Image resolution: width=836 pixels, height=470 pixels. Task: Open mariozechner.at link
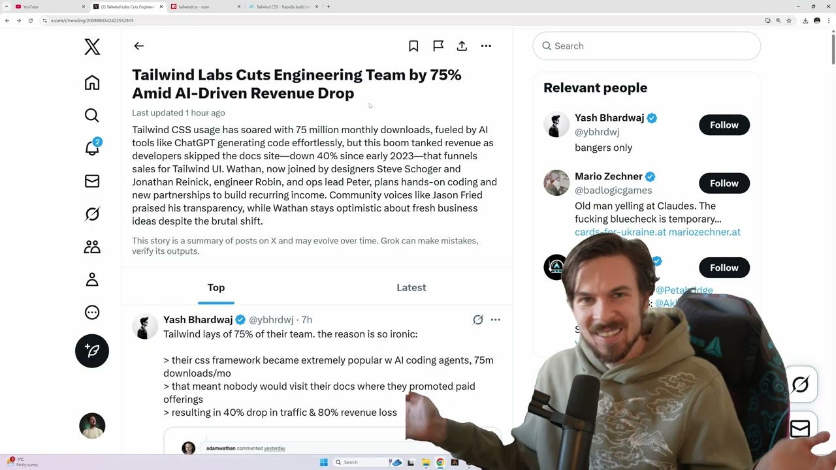point(704,232)
